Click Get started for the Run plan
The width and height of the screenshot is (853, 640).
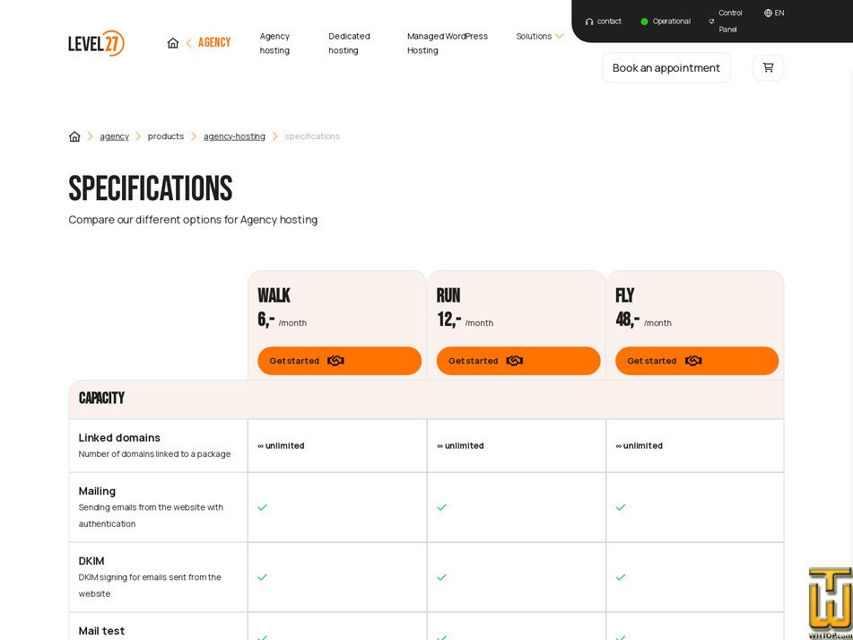(518, 361)
